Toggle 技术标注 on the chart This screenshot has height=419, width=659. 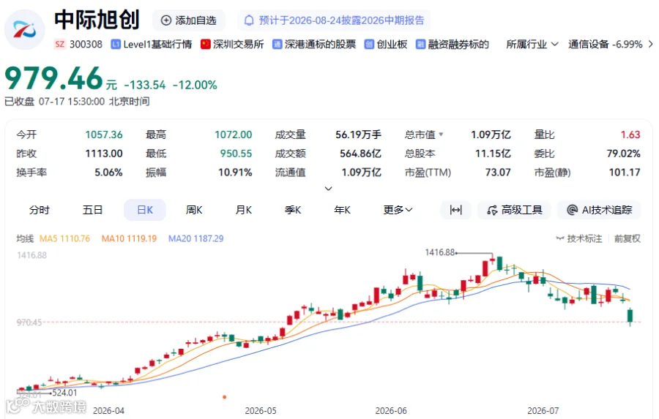click(578, 238)
